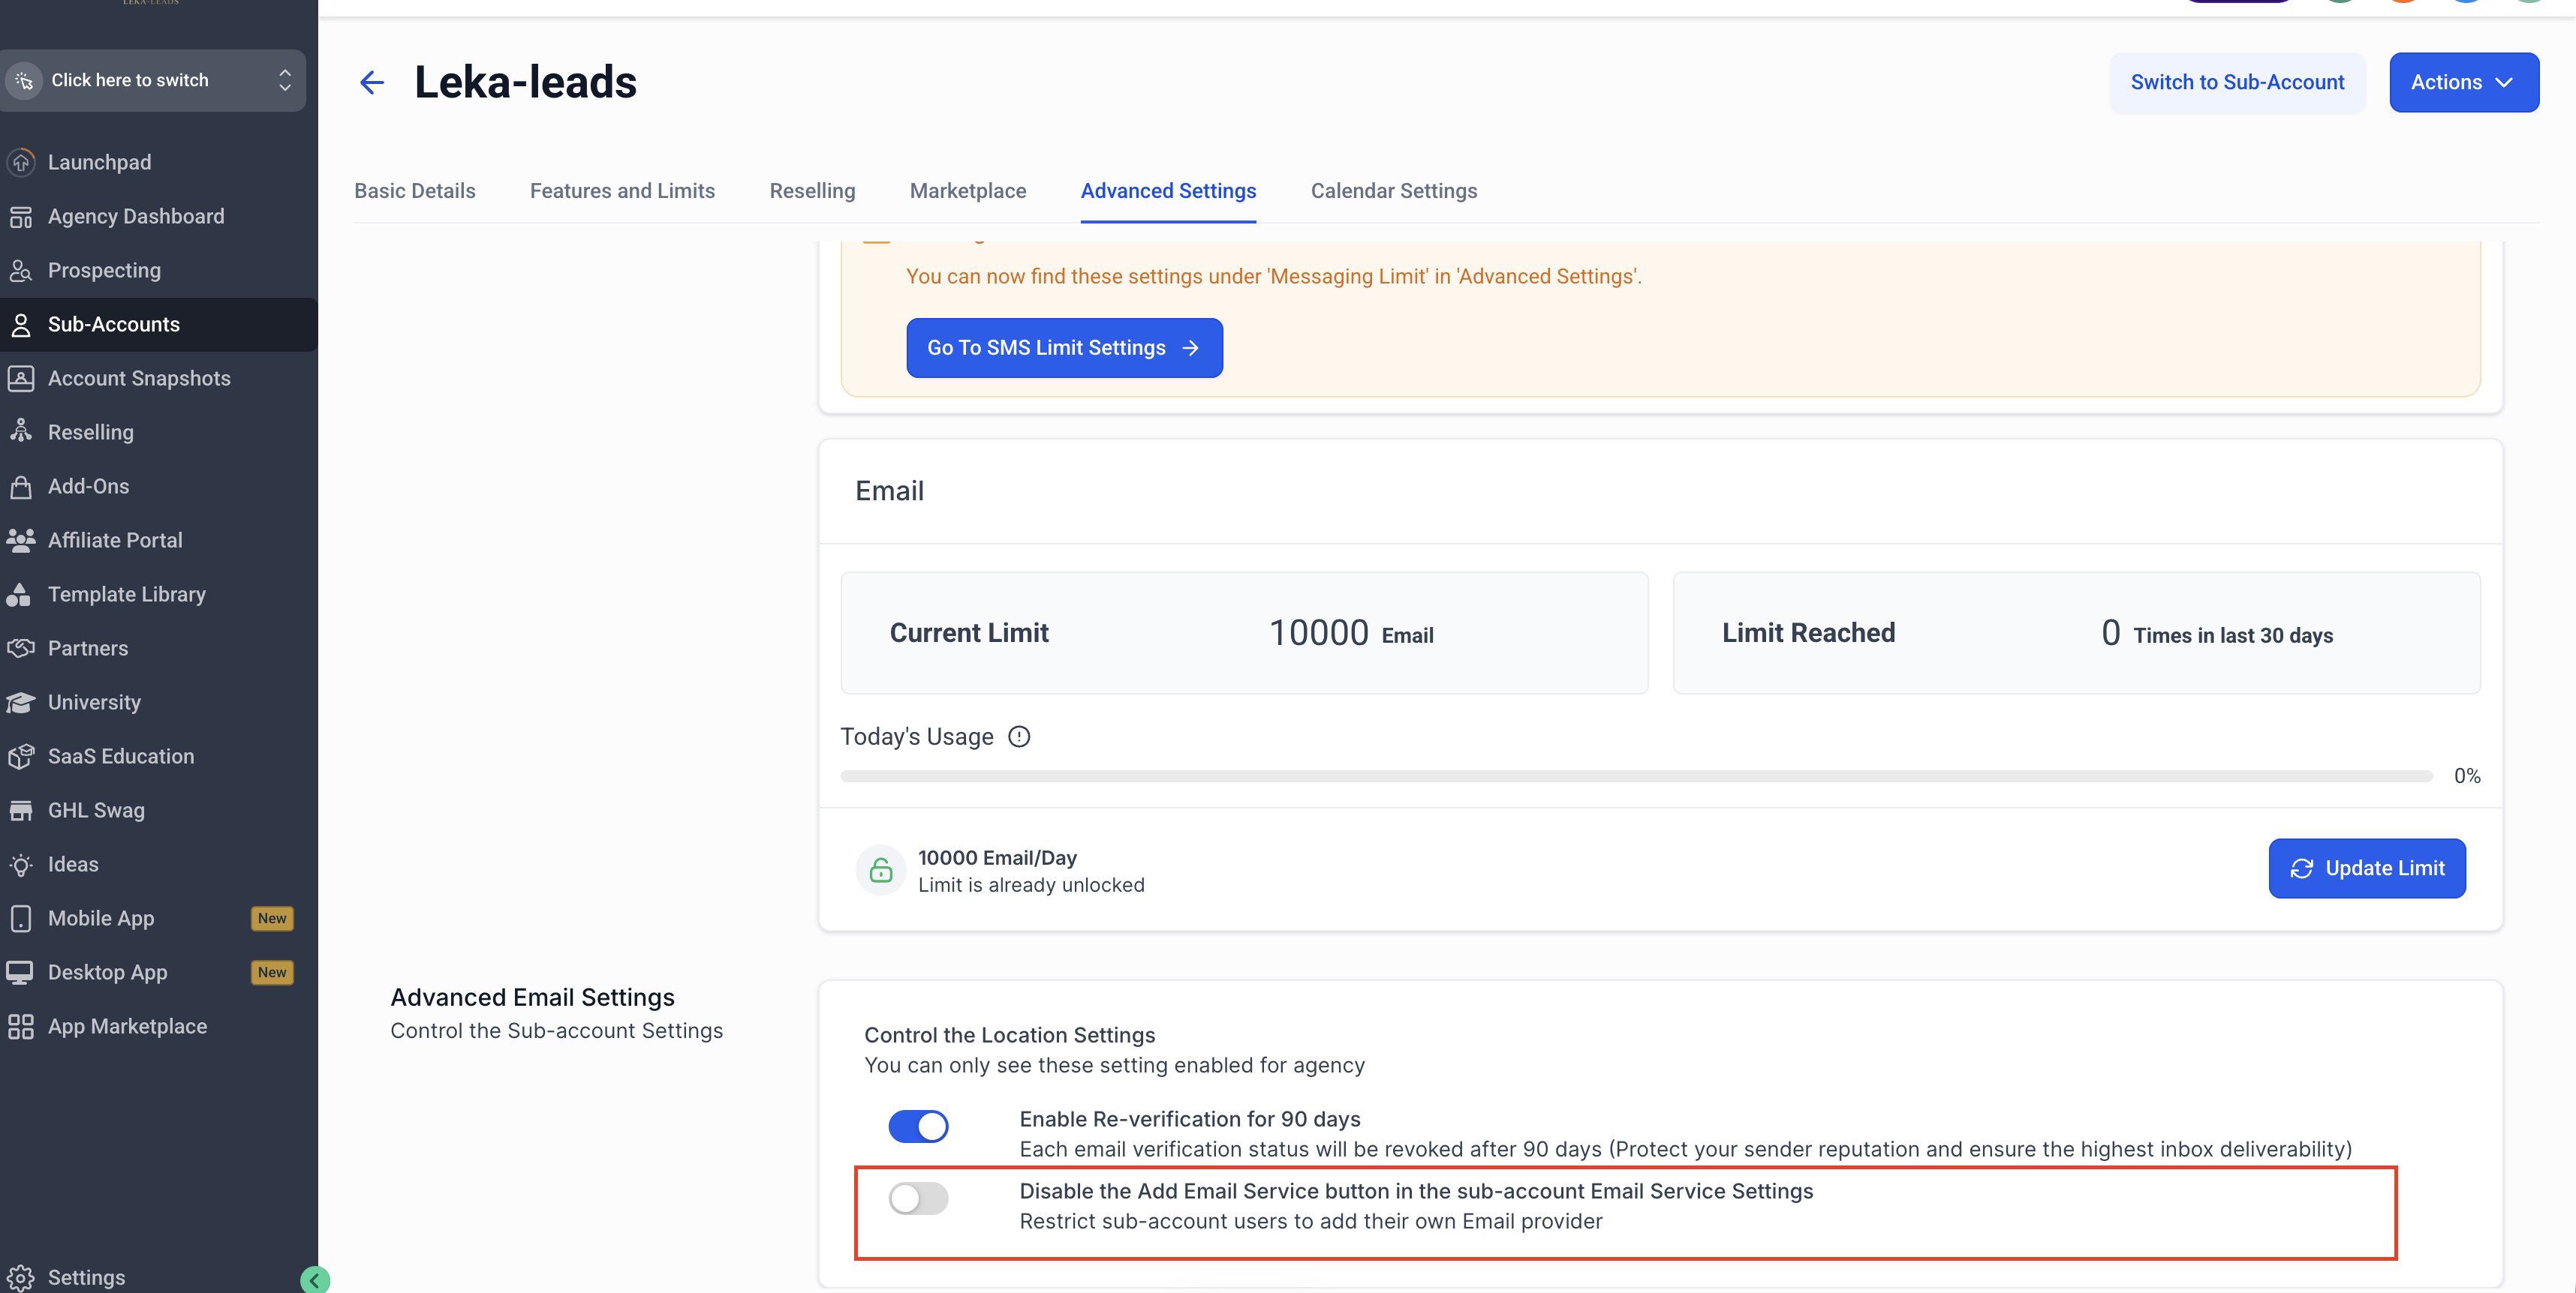2576x1293 pixels.
Task: Click the Affiliate Portal people icon
Action: click(x=21, y=541)
